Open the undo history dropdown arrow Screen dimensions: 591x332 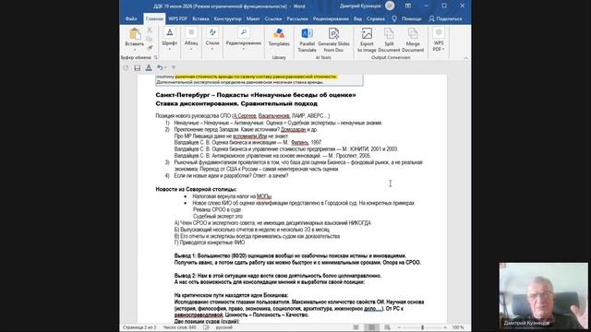point(166,67)
